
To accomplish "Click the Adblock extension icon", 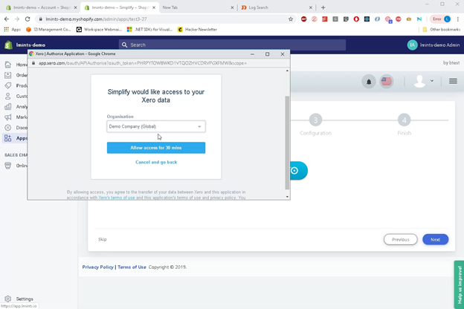I will tap(304, 19).
